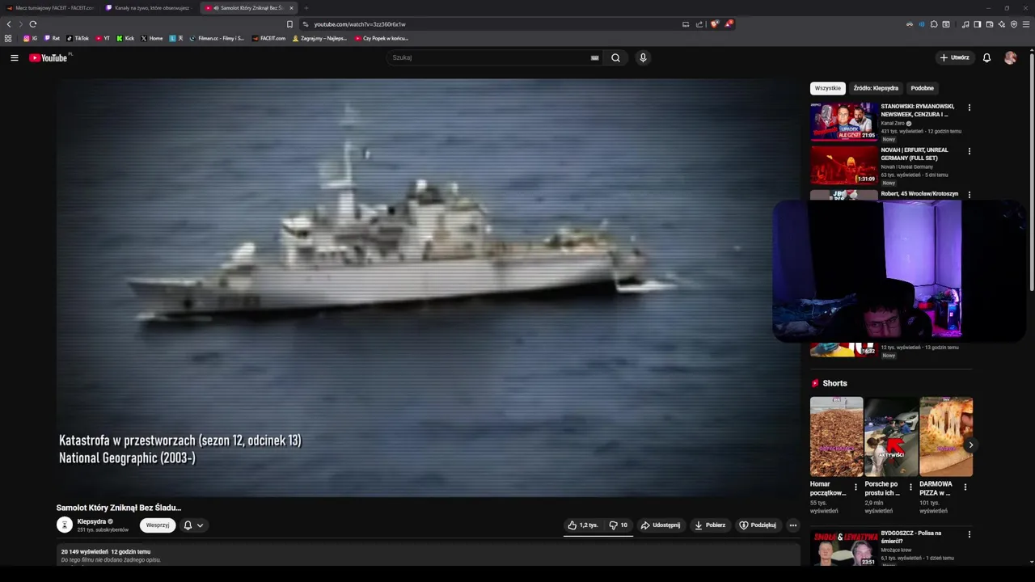
Task: Open Brave VPN shield icon
Action: tap(1014, 24)
